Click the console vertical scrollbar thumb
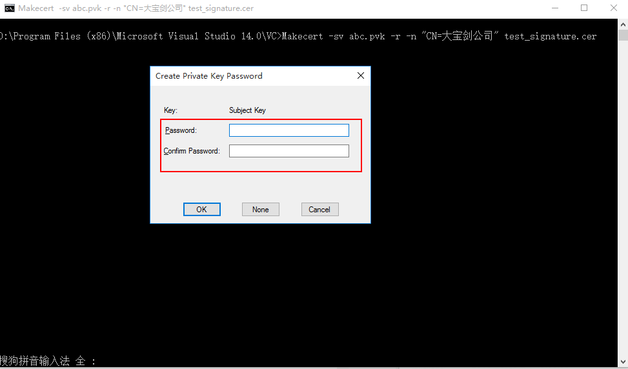 pos(623,35)
